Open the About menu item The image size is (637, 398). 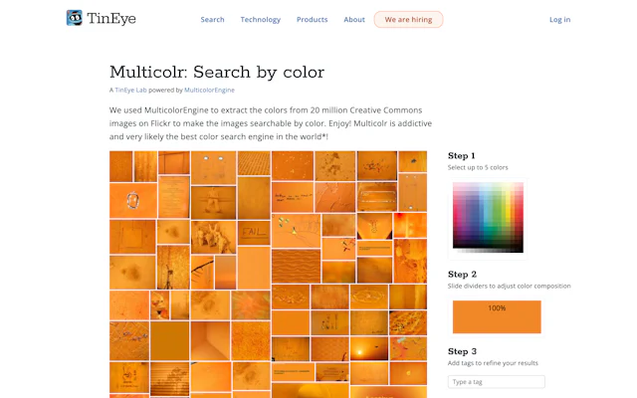(354, 20)
